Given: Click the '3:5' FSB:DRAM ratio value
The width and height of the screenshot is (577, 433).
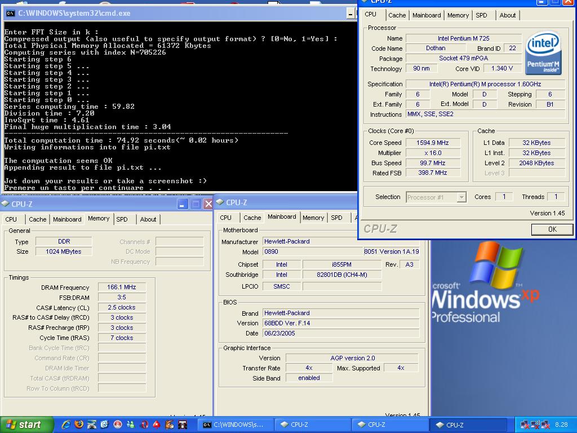Looking at the screenshot, I should tap(122, 297).
